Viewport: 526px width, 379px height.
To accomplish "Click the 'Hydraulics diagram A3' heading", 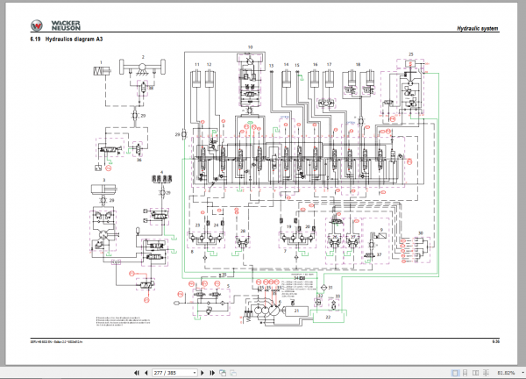I will click(x=74, y=39).
